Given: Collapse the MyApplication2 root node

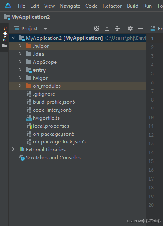Looking at the screenshot, I should pos(14,38).
